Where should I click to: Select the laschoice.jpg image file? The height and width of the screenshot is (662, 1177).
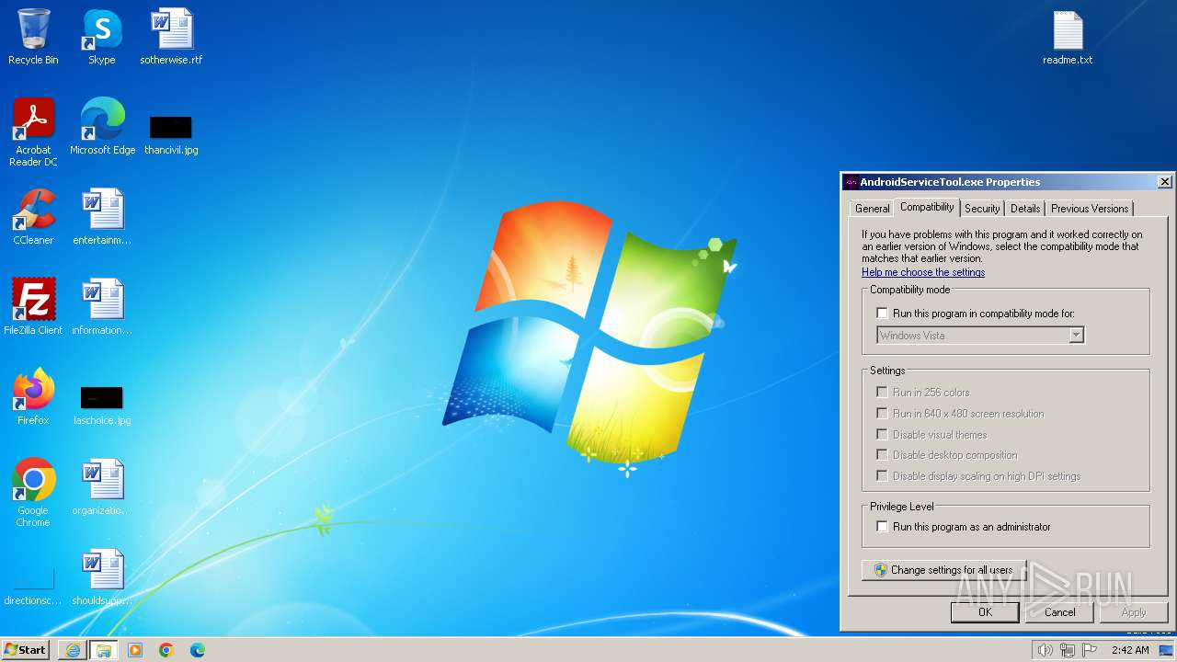click(x=102, y=405)
